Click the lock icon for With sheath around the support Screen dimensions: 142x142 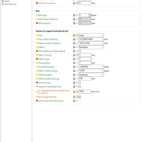74,51
